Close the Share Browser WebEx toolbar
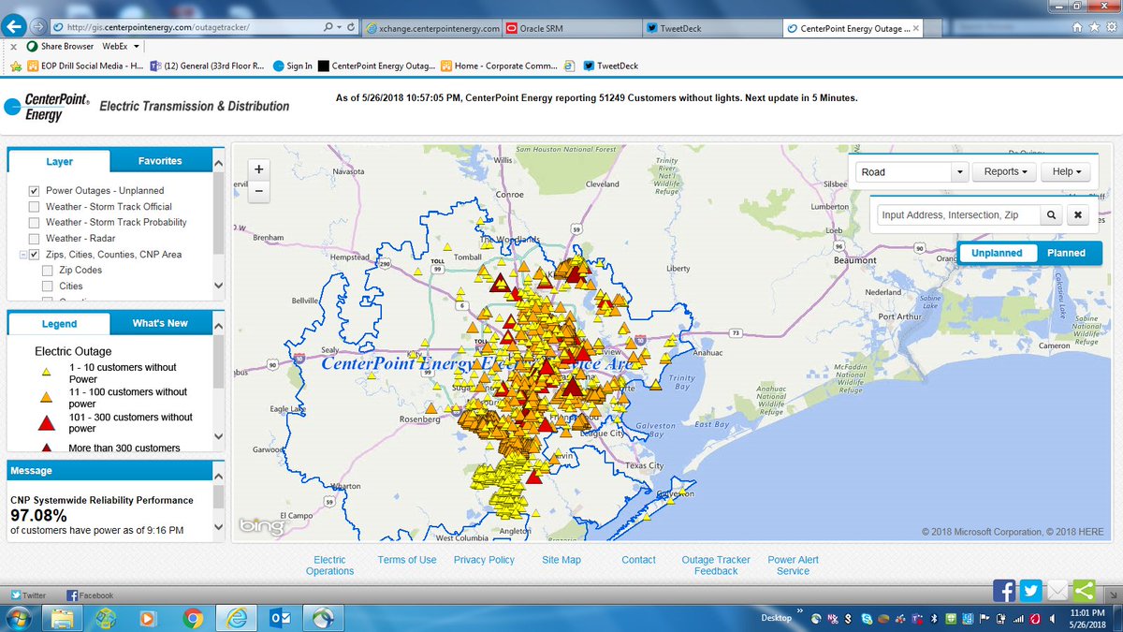The image size is (1123, 632). (x=13, y=46)
